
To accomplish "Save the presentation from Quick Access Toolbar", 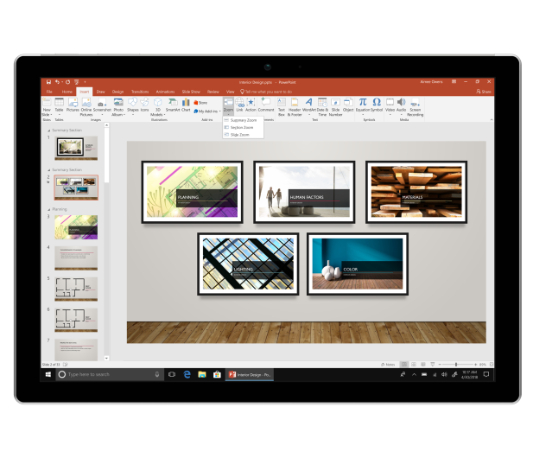I will 48,82.
